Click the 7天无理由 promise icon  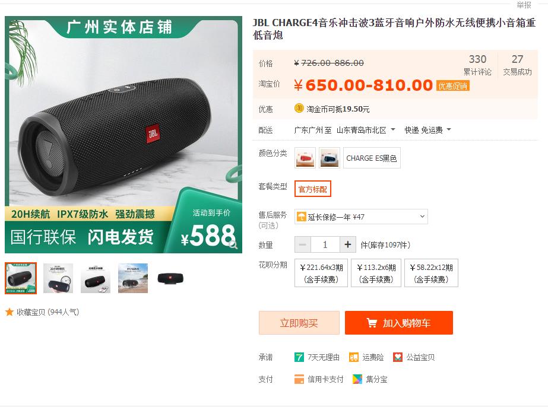[x=299, y=357]
